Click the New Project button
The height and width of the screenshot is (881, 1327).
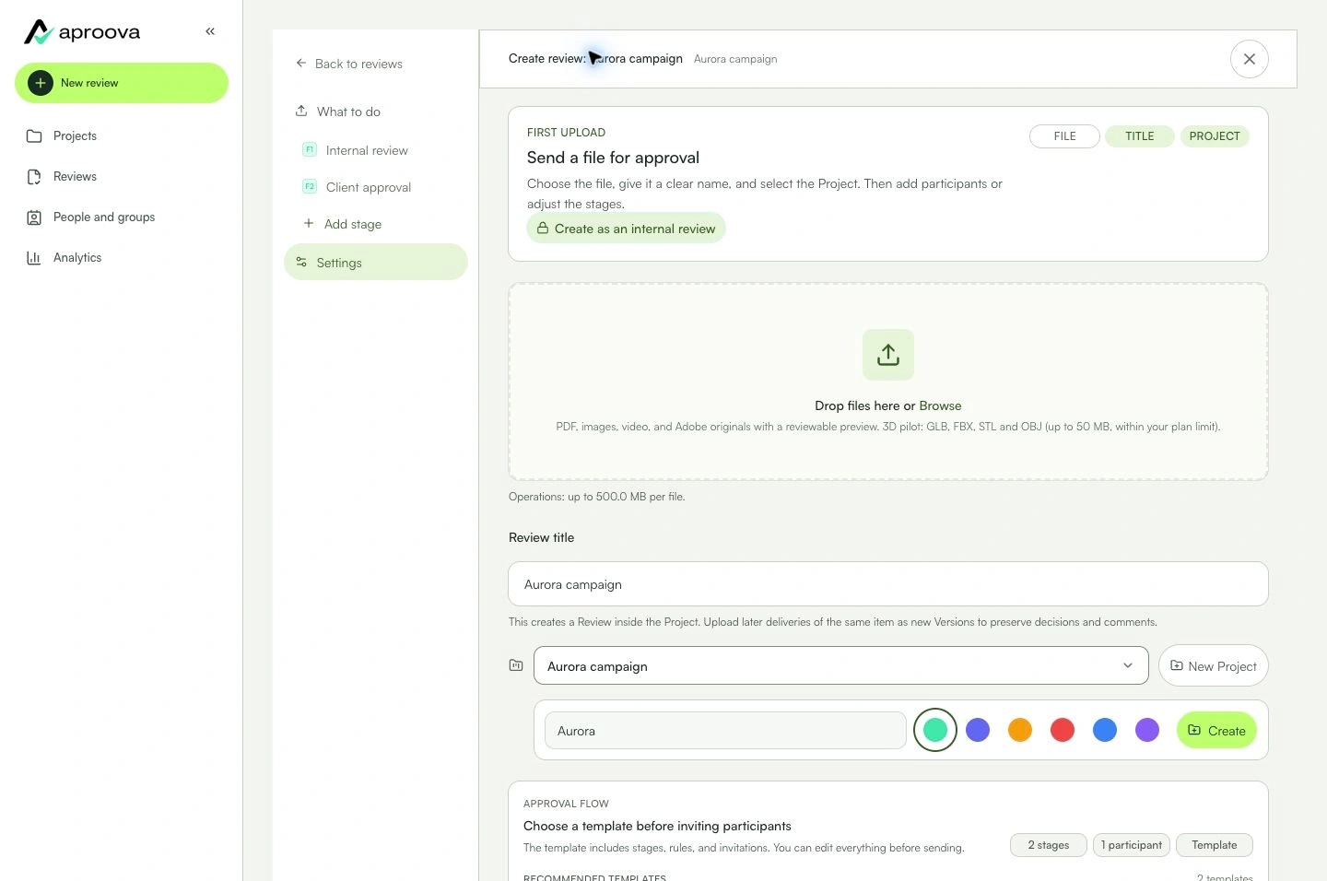click(1213, 665)
